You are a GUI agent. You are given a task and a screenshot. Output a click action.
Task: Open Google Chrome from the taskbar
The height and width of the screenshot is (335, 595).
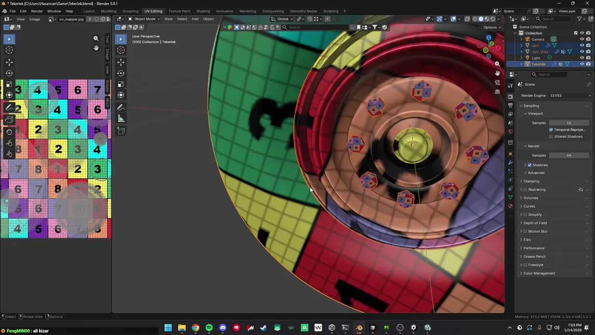click(196, 328)
